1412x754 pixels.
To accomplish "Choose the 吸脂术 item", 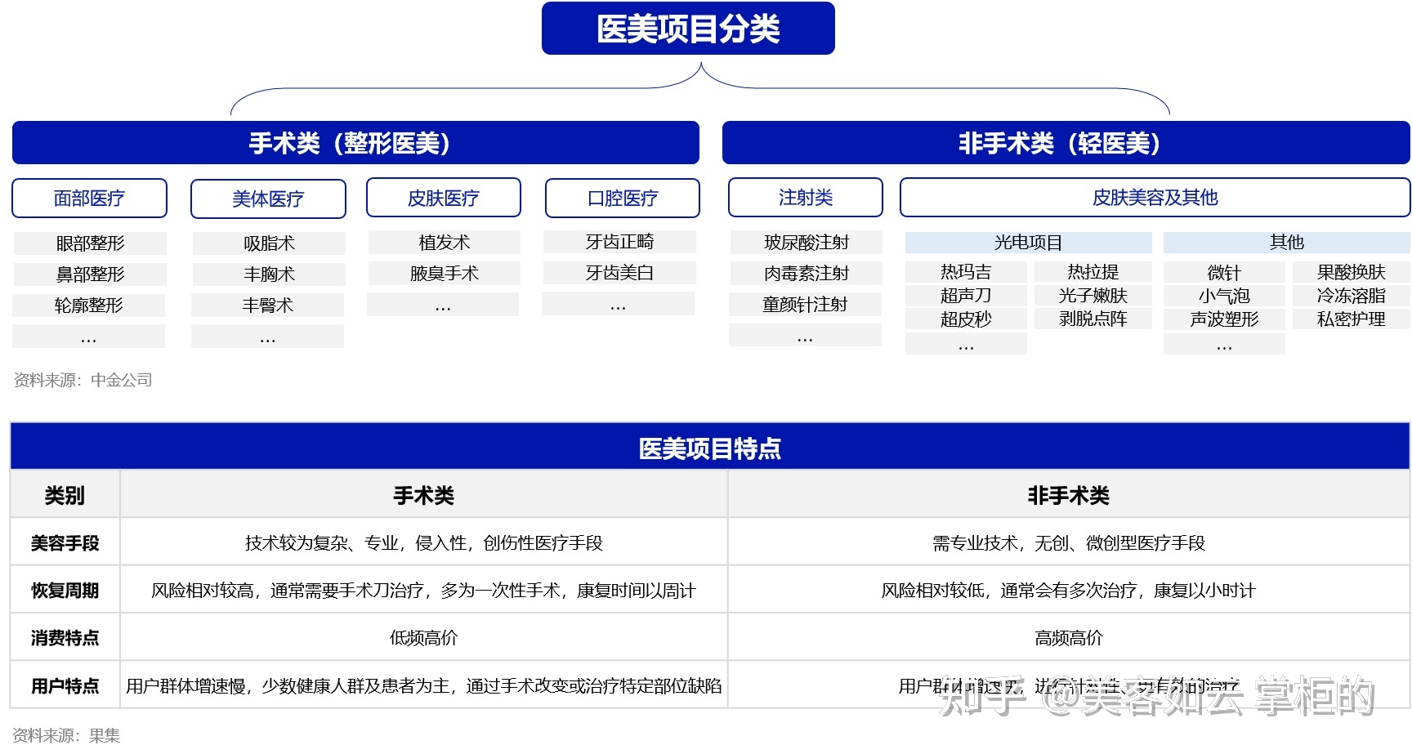I will click(x=269, y=243).
